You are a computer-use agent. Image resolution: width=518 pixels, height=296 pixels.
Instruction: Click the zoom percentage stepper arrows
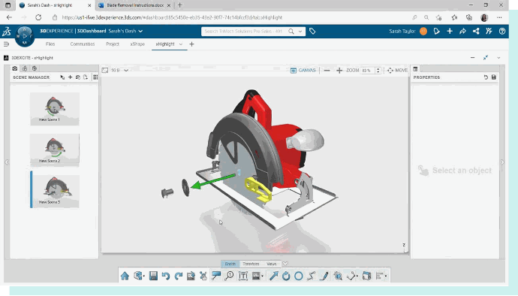point(378,71)
